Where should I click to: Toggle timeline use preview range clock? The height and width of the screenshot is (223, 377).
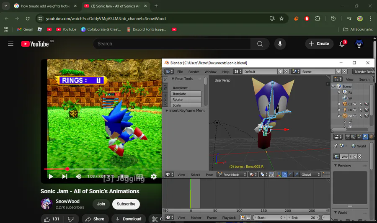[x=243, y=218]
